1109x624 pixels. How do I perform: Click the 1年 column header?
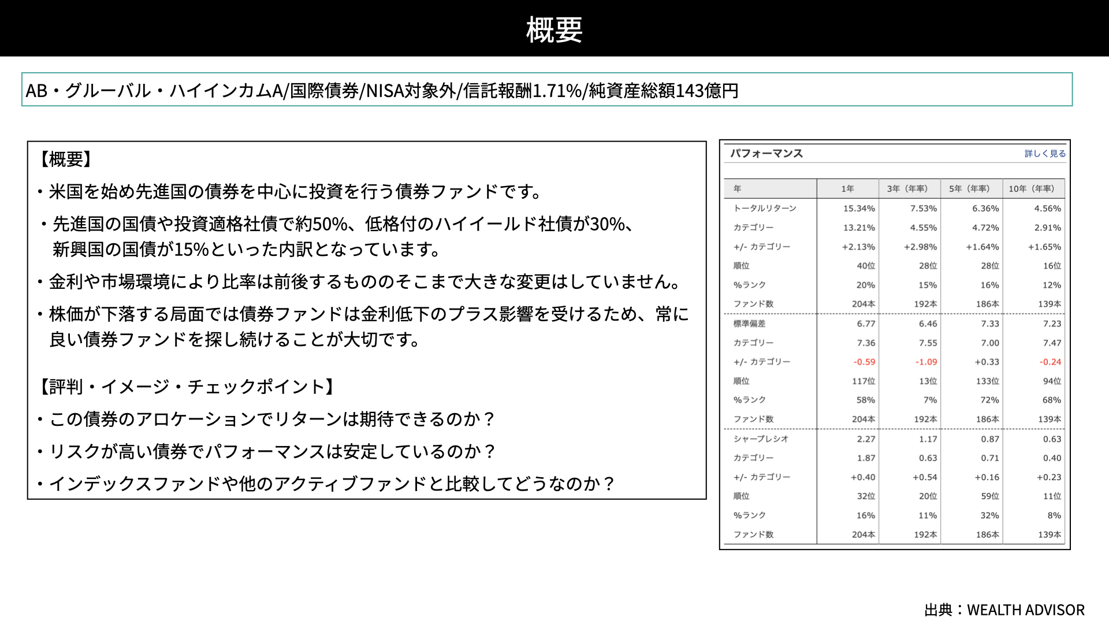click(847, 189)
